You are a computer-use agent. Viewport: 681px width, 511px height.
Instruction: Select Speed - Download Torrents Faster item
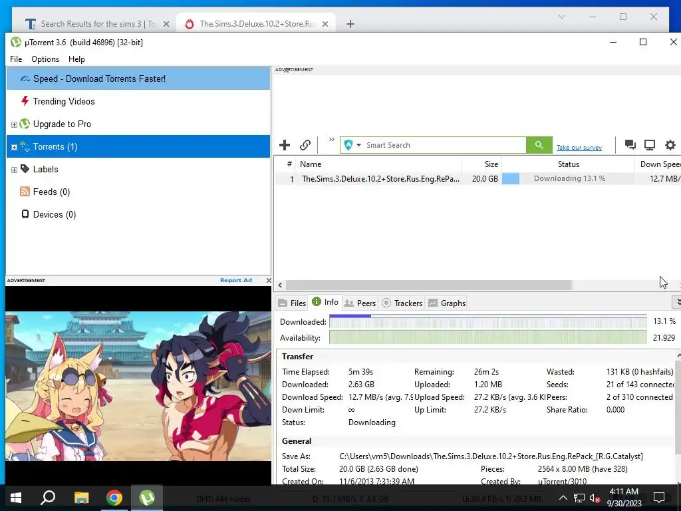138,79
